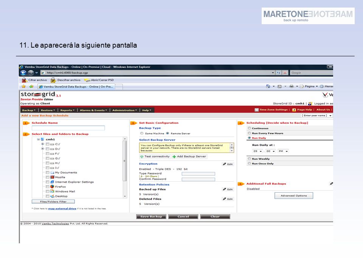Click the Descifrar archivo icon
Viewport: 363px width, 272px height.
coord(53,80)
